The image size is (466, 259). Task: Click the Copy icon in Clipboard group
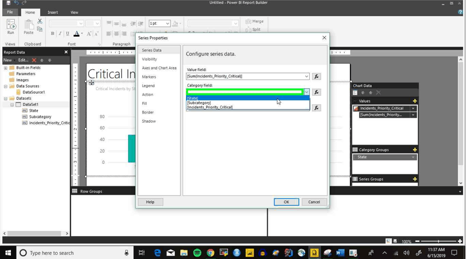pos(40,29)
